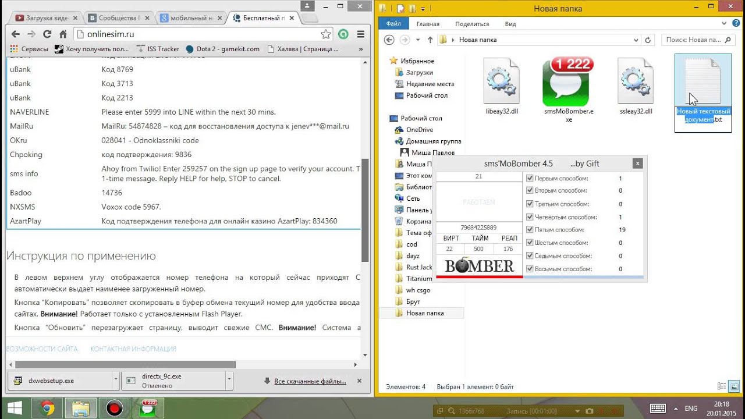The height and width of the screenshot is (419, 745).
Task: Open the Dota 2 - gamekit.com bookmark
Action: (x=223, y=49)
